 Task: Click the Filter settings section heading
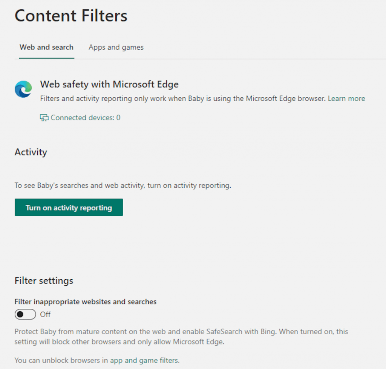(x=44, y=281)
